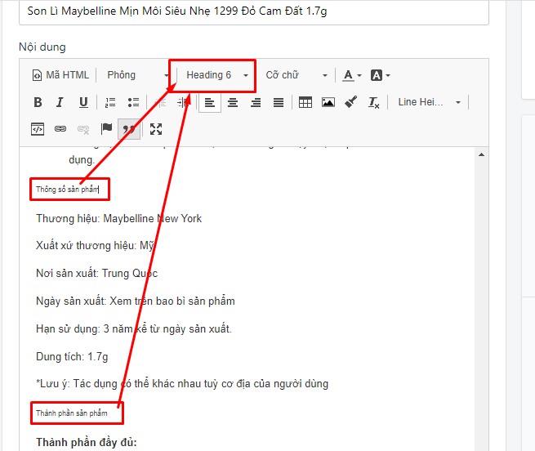The width and height of the screenshot is (535, 451).
Task: Apply the text color with the A button
Action: (x=348, y=75)
